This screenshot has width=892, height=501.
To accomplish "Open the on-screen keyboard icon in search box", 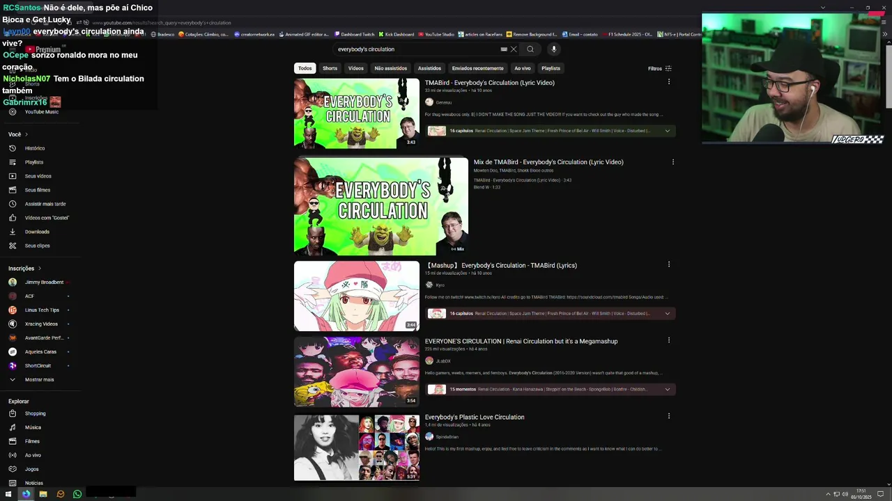I will (x=504, y=49).
